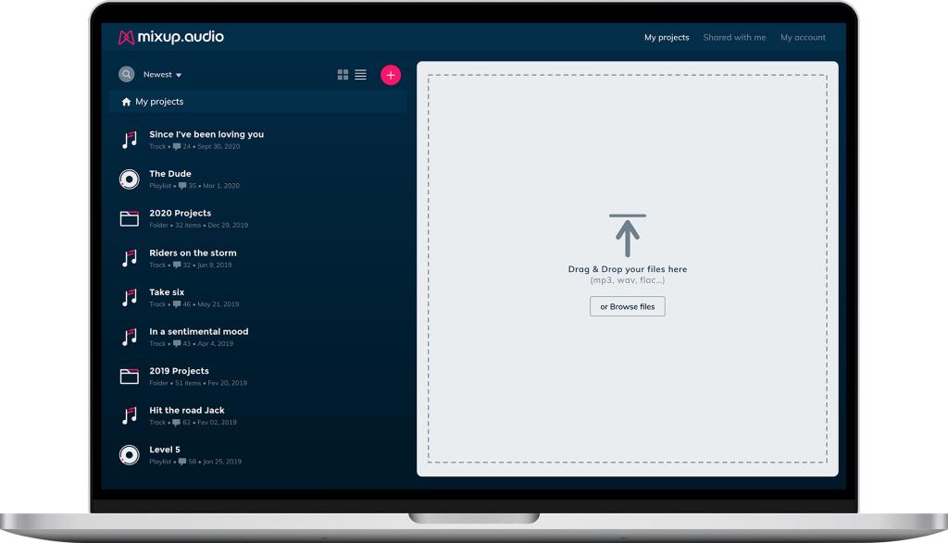Click track icon for In a sentimental mood
This screenshot has width=948, height=543.
pos(130,337)
